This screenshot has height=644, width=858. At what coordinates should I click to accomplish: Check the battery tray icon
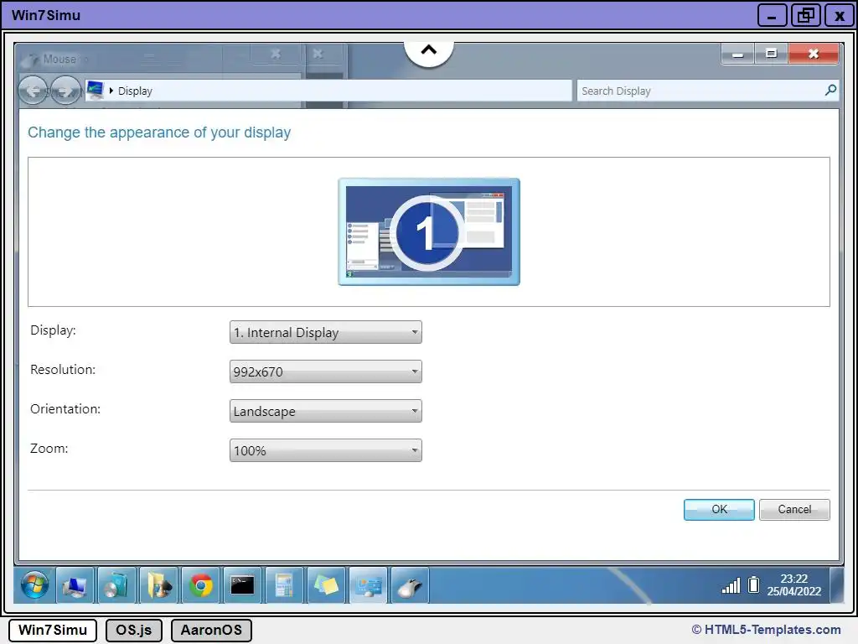[x=754, y=584]
